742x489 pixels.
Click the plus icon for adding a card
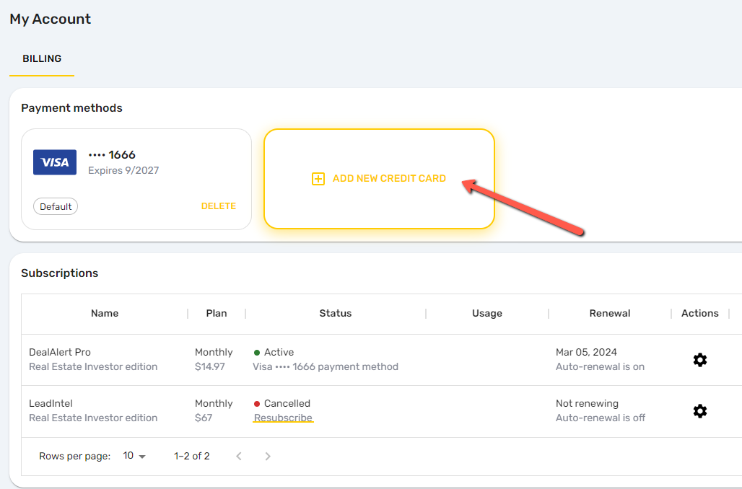[318, 179]
